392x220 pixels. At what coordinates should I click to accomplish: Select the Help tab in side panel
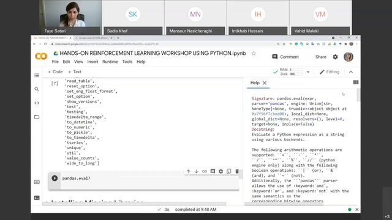tap(255, 83)
